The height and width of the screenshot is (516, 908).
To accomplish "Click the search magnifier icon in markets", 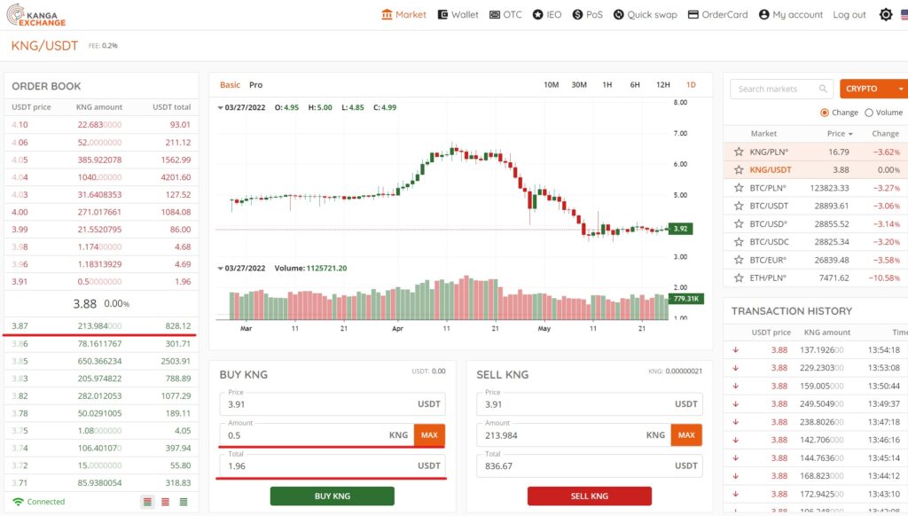I will tap(823, 89).
